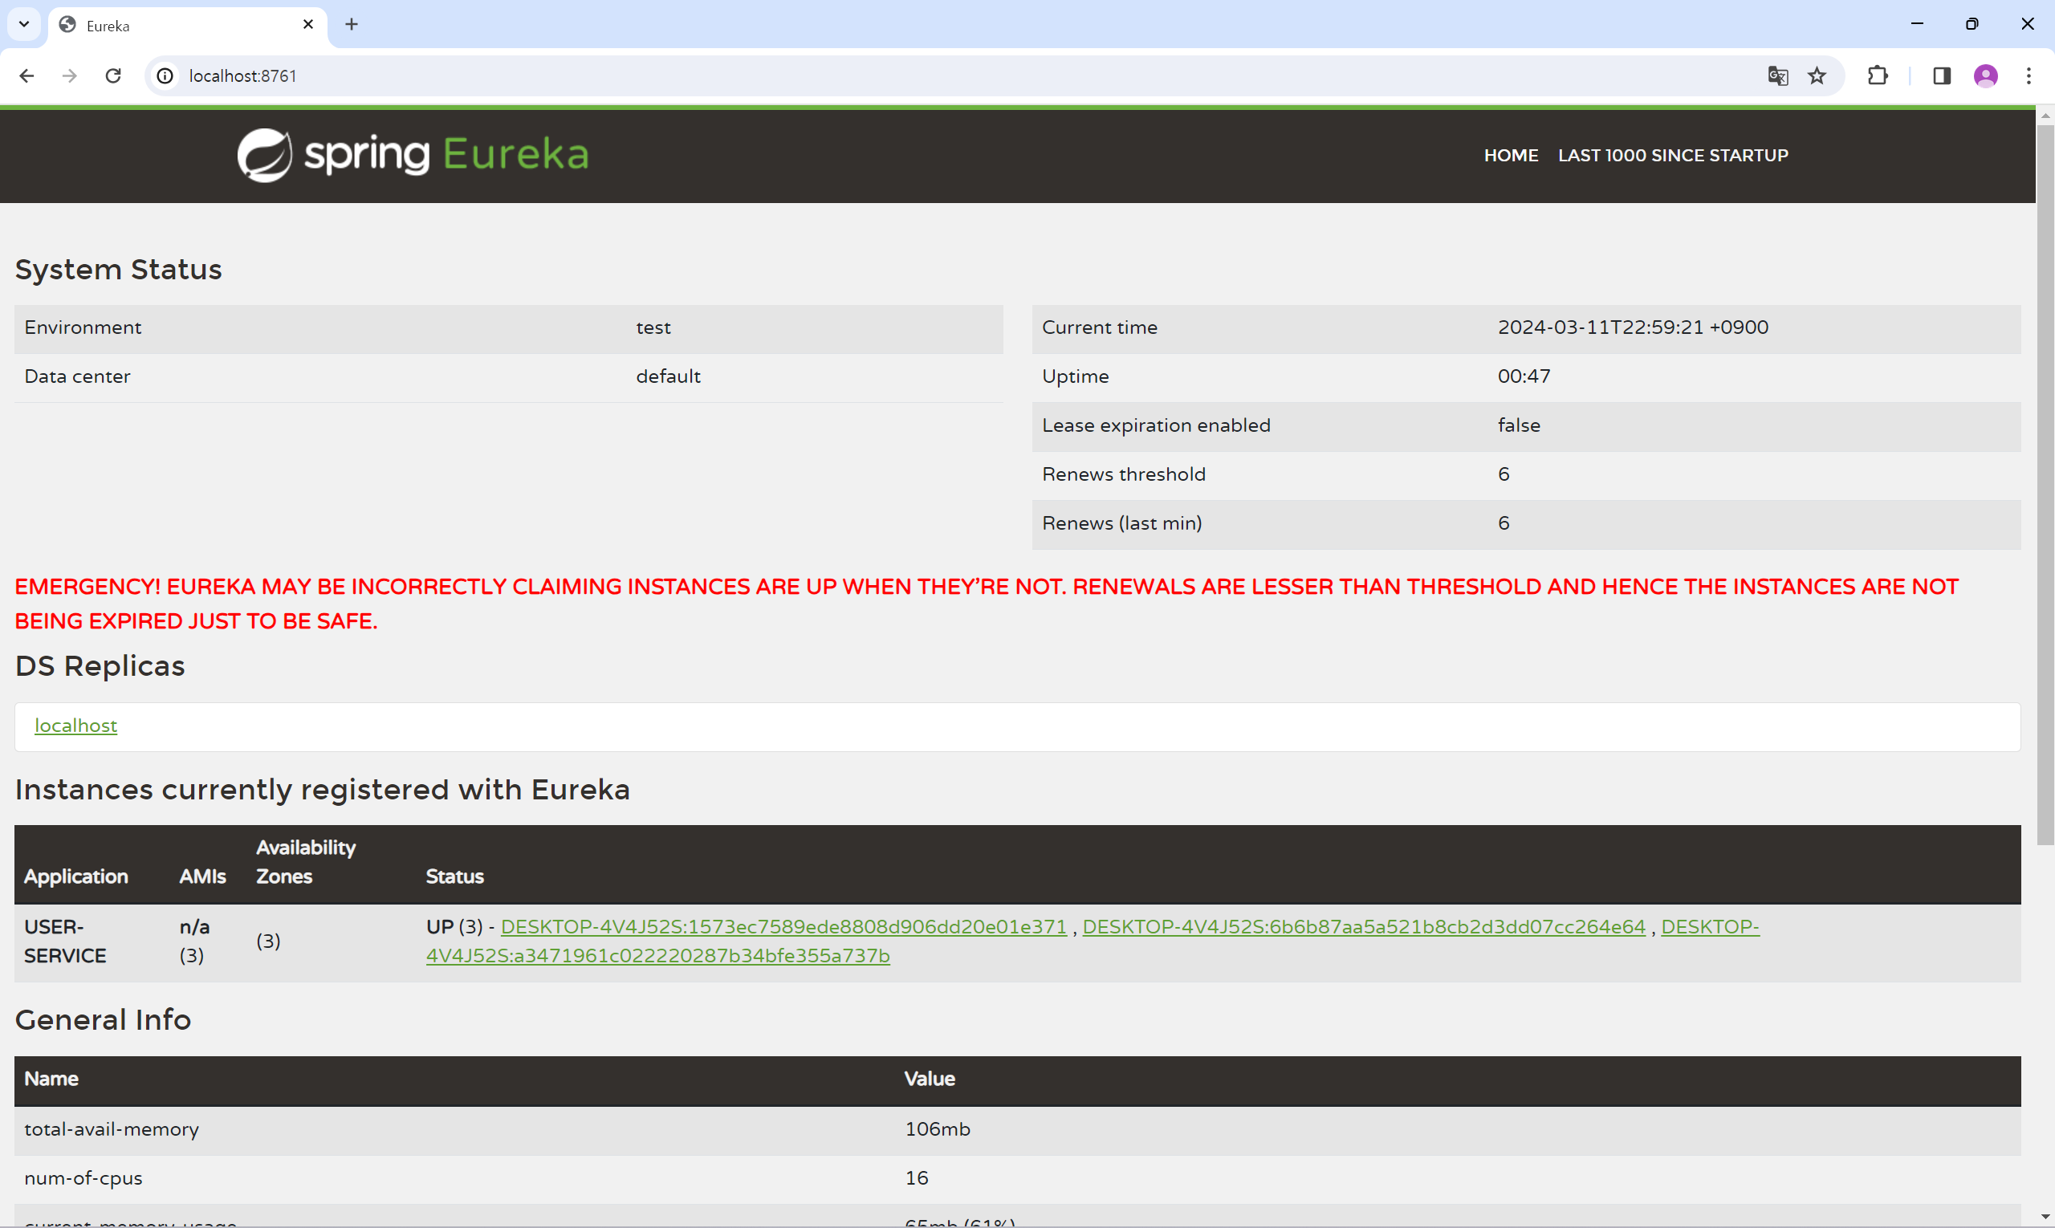Bookmark this page with star icon
This screenshot has width=2055, height=1228.
tap(1817, 76)
